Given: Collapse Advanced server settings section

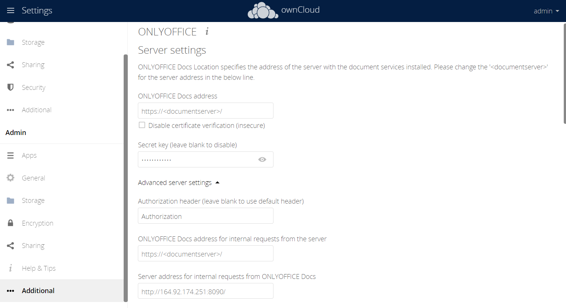Looking at the screenshot, I should [x=179, y=183].
